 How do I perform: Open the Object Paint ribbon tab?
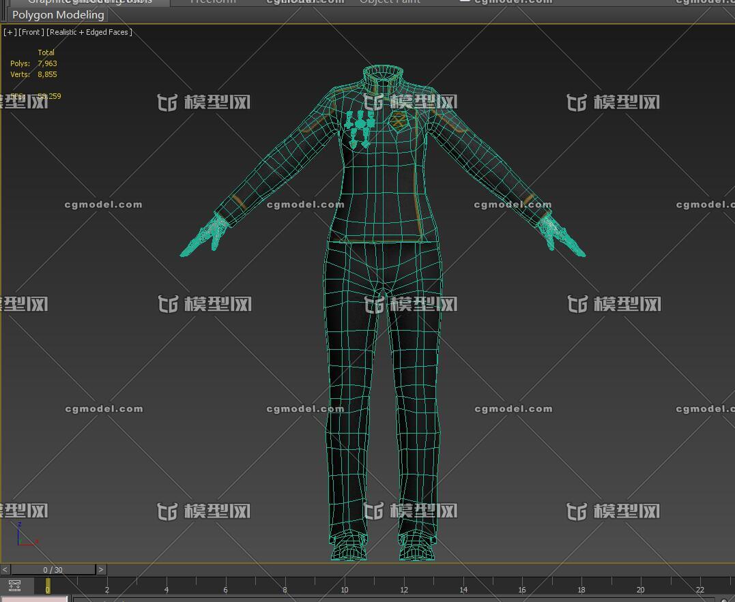(x=390, y=2)
